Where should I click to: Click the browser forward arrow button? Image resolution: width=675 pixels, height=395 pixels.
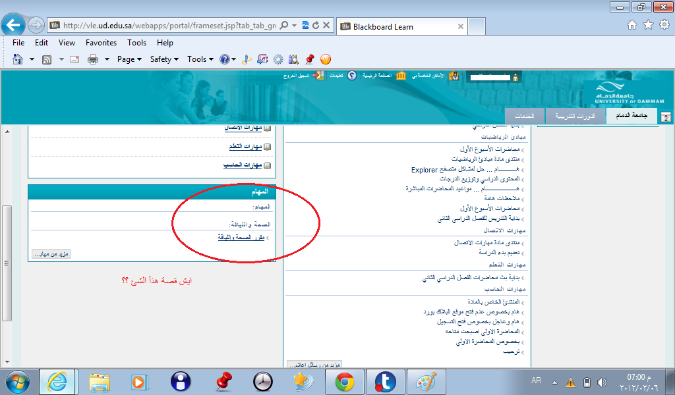[x=36, y=26]
